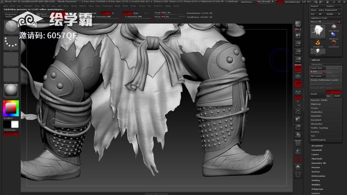
Task: Click the Import tool button
Action: point(317,6)
